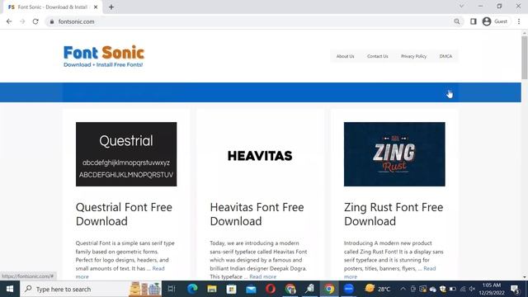Click Read more under Heavitas description
The image size is (528, 297).
pos(262,276)
